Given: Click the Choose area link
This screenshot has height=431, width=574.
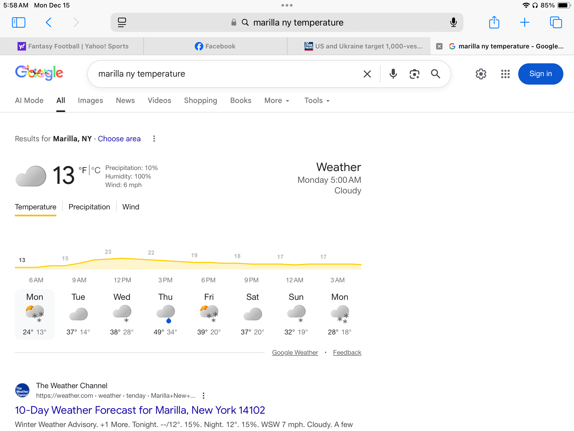Looking at the screenshot, I should click(119, 139).
